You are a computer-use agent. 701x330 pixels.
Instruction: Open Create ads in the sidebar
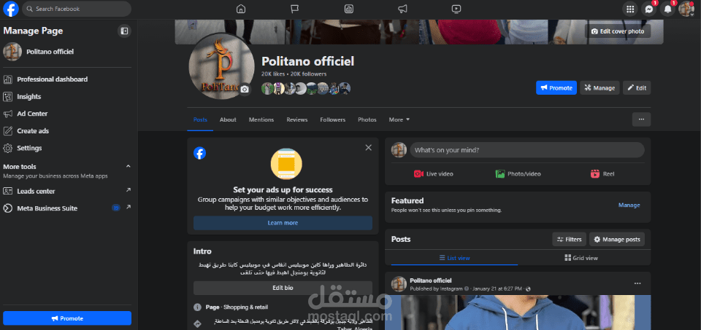[67, 131]
